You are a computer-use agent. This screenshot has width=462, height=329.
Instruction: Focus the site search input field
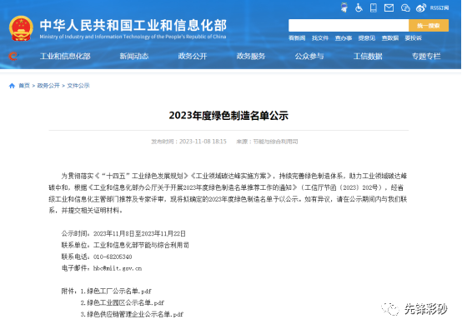click(349, 25)
